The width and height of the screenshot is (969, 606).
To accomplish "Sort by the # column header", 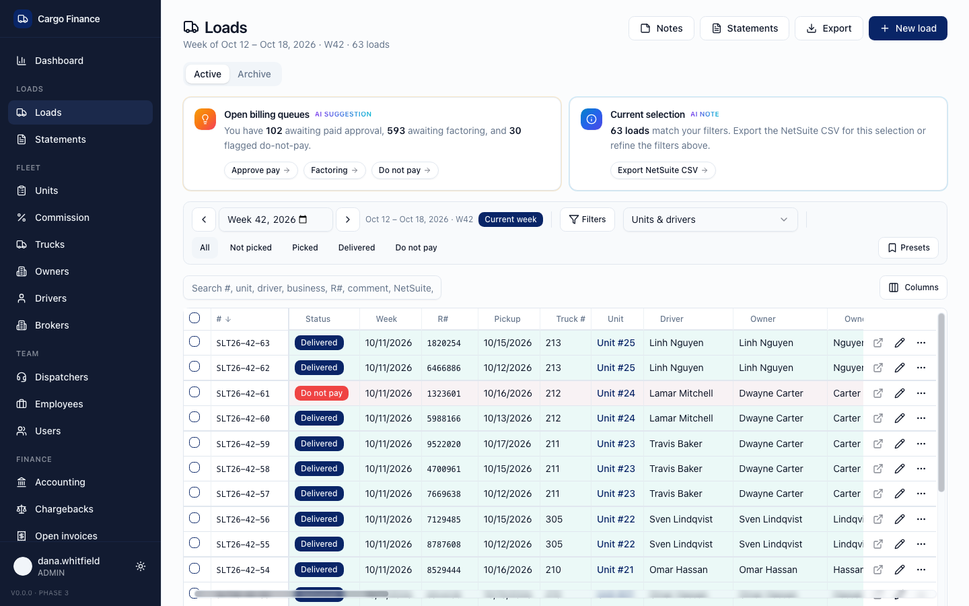I will point(223,319).
